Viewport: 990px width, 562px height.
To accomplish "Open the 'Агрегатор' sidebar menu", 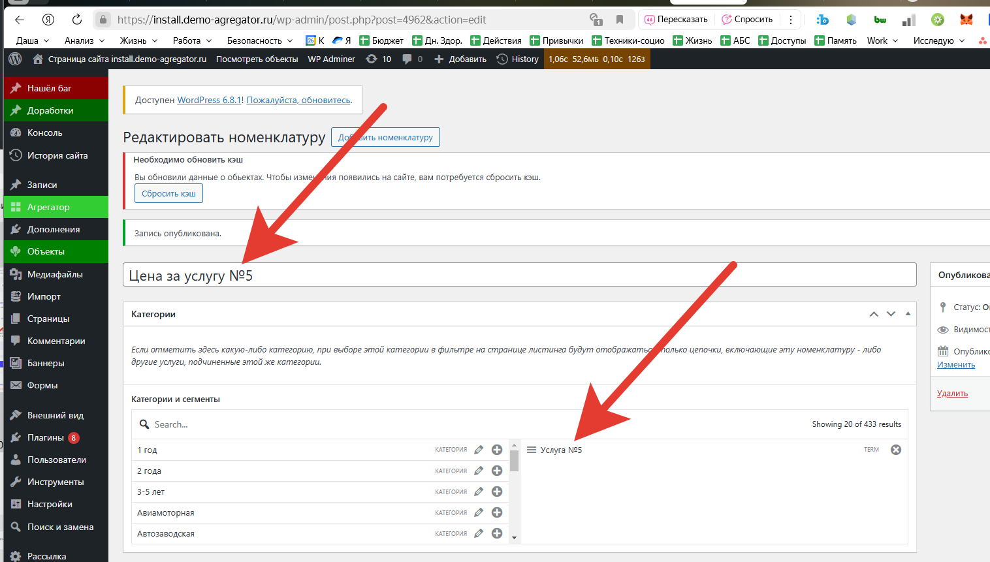I will [48, 207].
